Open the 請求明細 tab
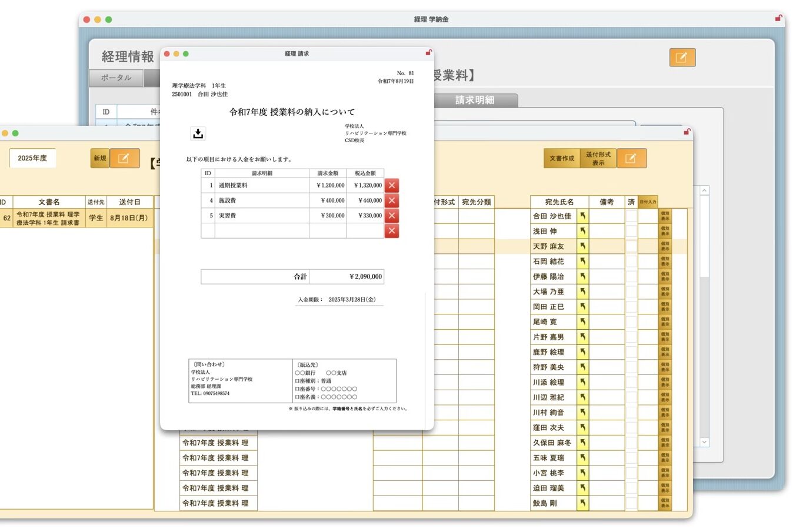This screenshot has width=796, height=529. [x=475, y=100]
